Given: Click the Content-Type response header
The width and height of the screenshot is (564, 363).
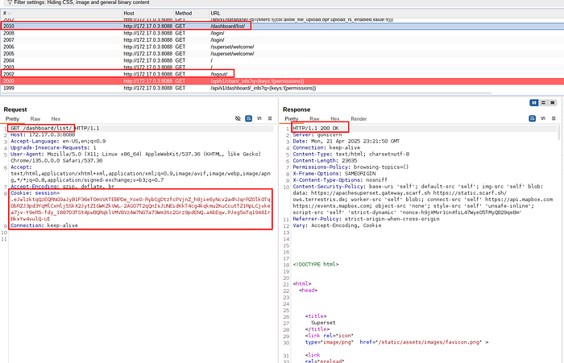Looking at the screenshot, I should click(350, 155).
